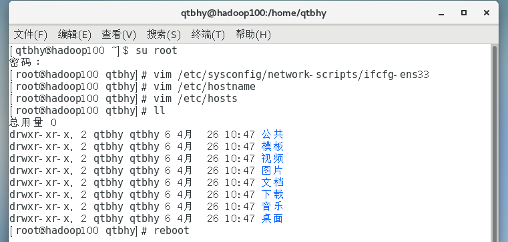Click the 模板 directory name
The width and height of the screenshot is (508, 242).
click(272, 147)
